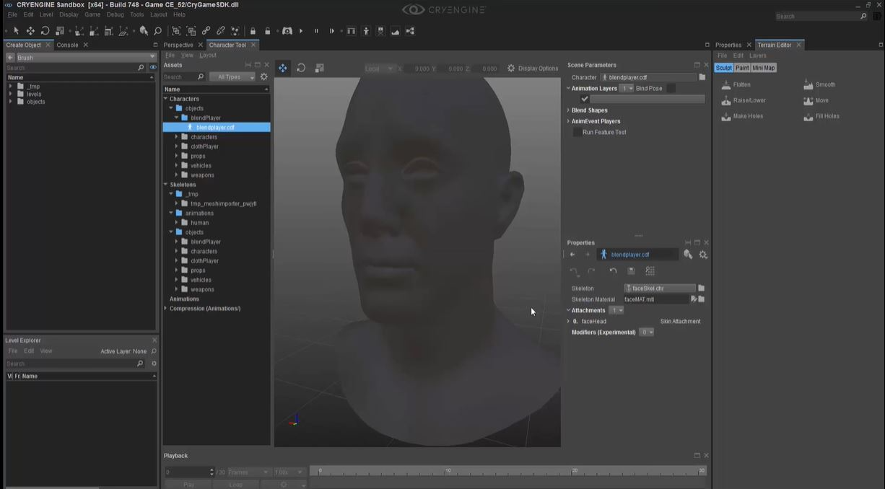Screen dimensions: 885x489
Task: Enable the Run Feature Test checkbox
Action: coord(577,133)
